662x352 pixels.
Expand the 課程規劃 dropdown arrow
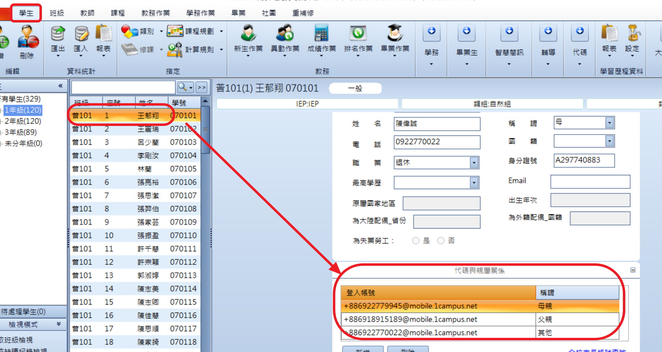(x=221, y=31)
